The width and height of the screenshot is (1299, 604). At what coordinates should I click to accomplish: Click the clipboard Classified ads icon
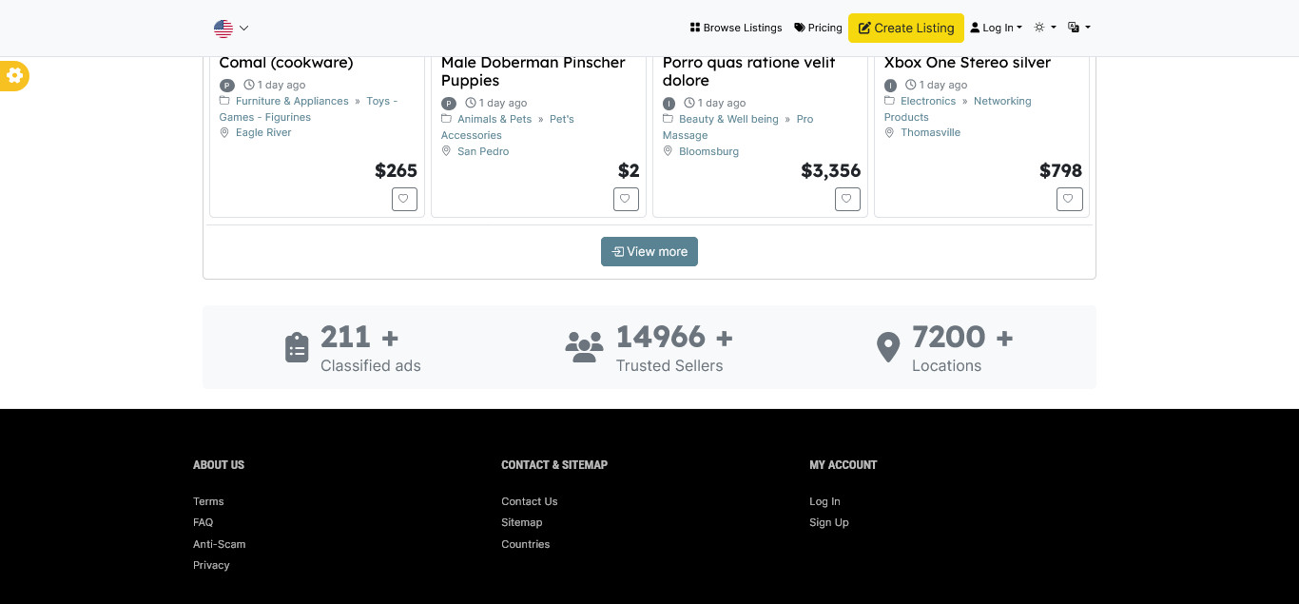click(x=297, y=347)
